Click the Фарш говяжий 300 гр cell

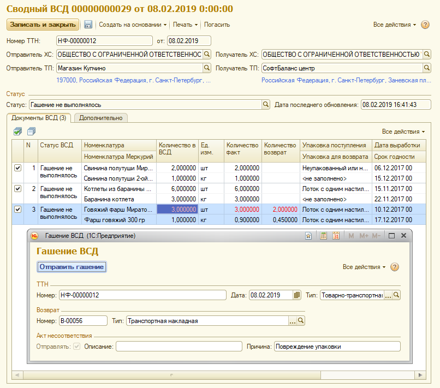coord(119,220)
